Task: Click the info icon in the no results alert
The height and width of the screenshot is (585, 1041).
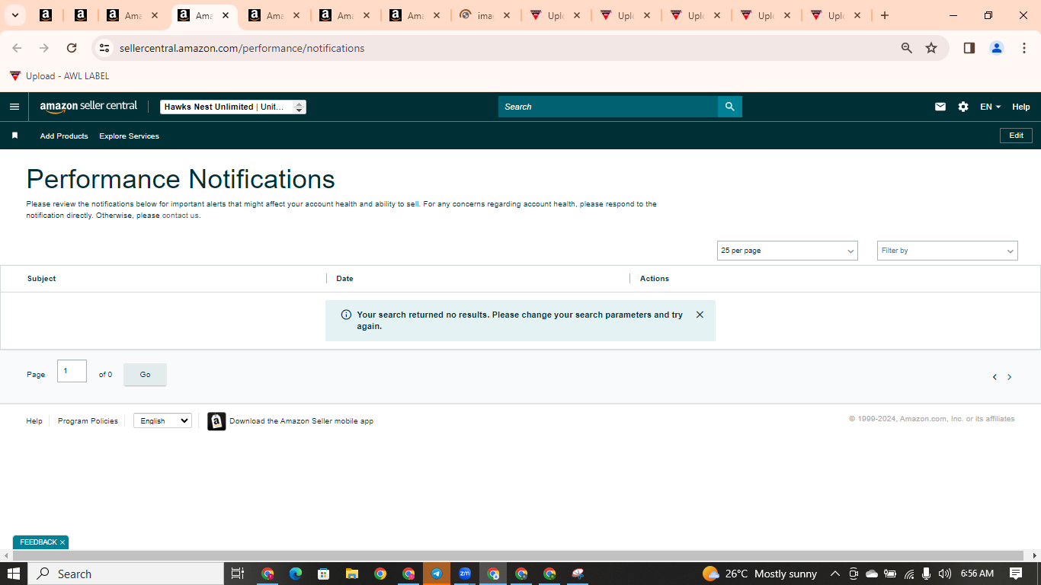Action: 346,315
